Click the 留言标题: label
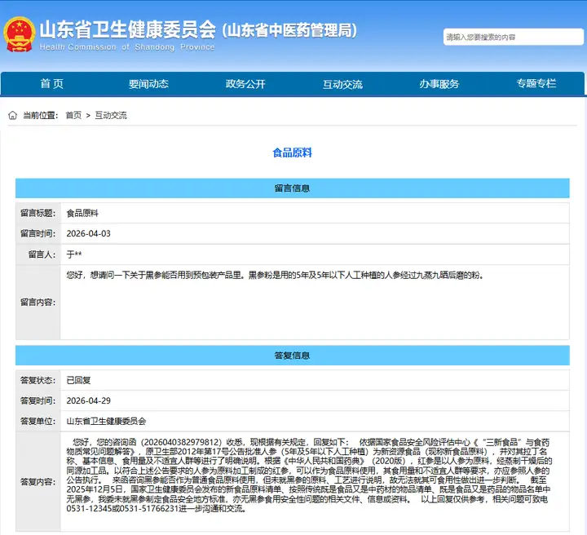The image size is (587, 535). (x=38, y=213)
